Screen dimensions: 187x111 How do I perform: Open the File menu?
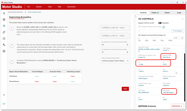[28, 7]
